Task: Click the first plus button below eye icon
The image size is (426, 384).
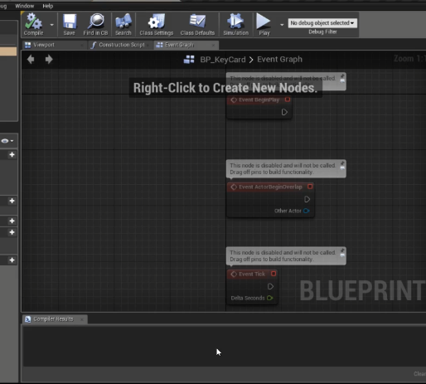Action: coord(12,154)
